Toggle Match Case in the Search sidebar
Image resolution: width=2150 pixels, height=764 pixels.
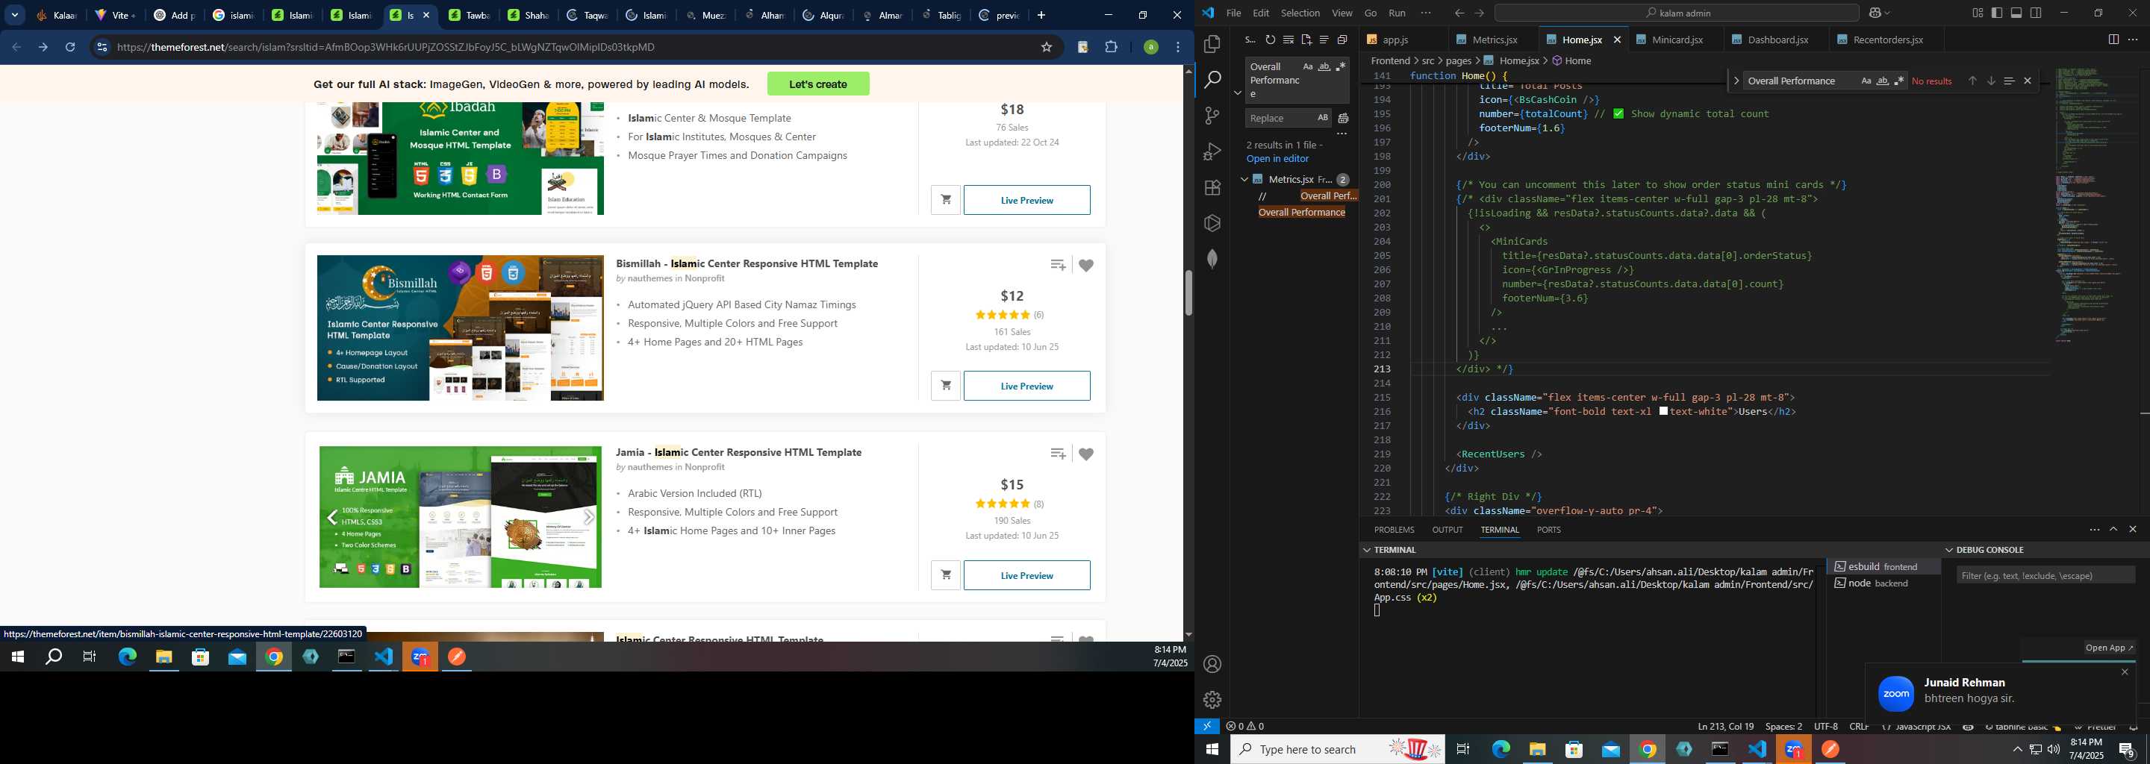point(1308,66)
